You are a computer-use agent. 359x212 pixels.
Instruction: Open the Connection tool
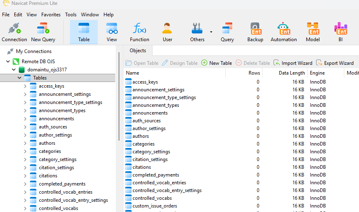pos(14,32)
